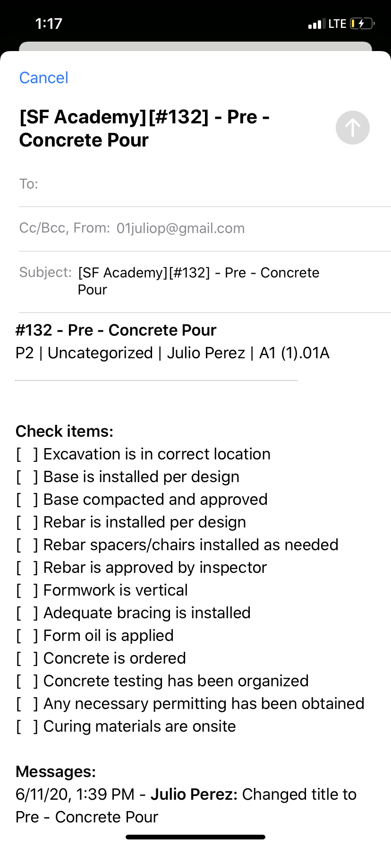Image resolution: width=391 pixels, height=847 pixels.
Task: Tap the battery charging icon
Action: (x=362, y=24)
